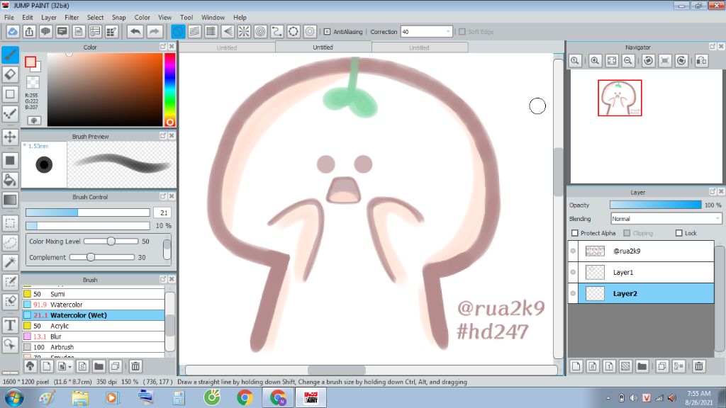Zoom in using the Navigator magnifier
726x408 pixels.
[x=595, y=62]
